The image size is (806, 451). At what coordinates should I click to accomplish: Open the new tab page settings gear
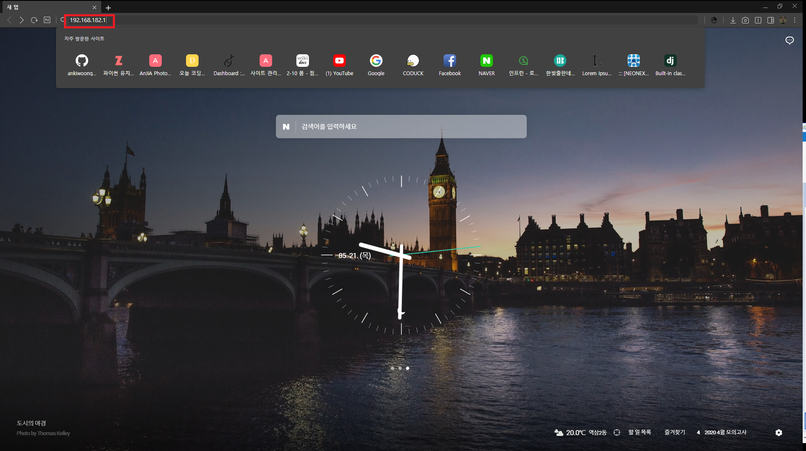tap(778, 433)
